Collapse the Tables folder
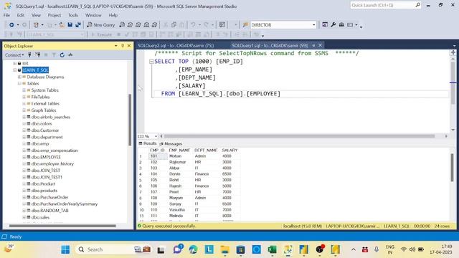 pos(19,83)
